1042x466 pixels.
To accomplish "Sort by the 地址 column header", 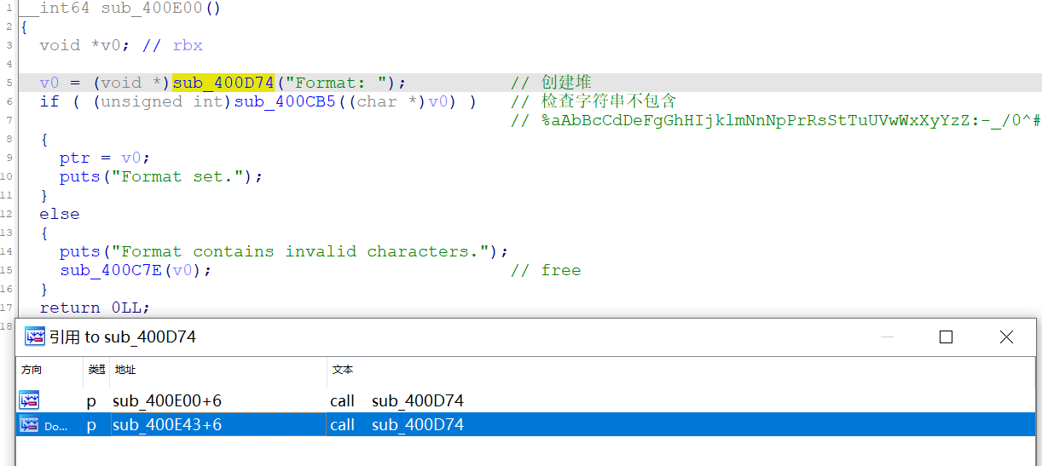I will coord(125,370).
